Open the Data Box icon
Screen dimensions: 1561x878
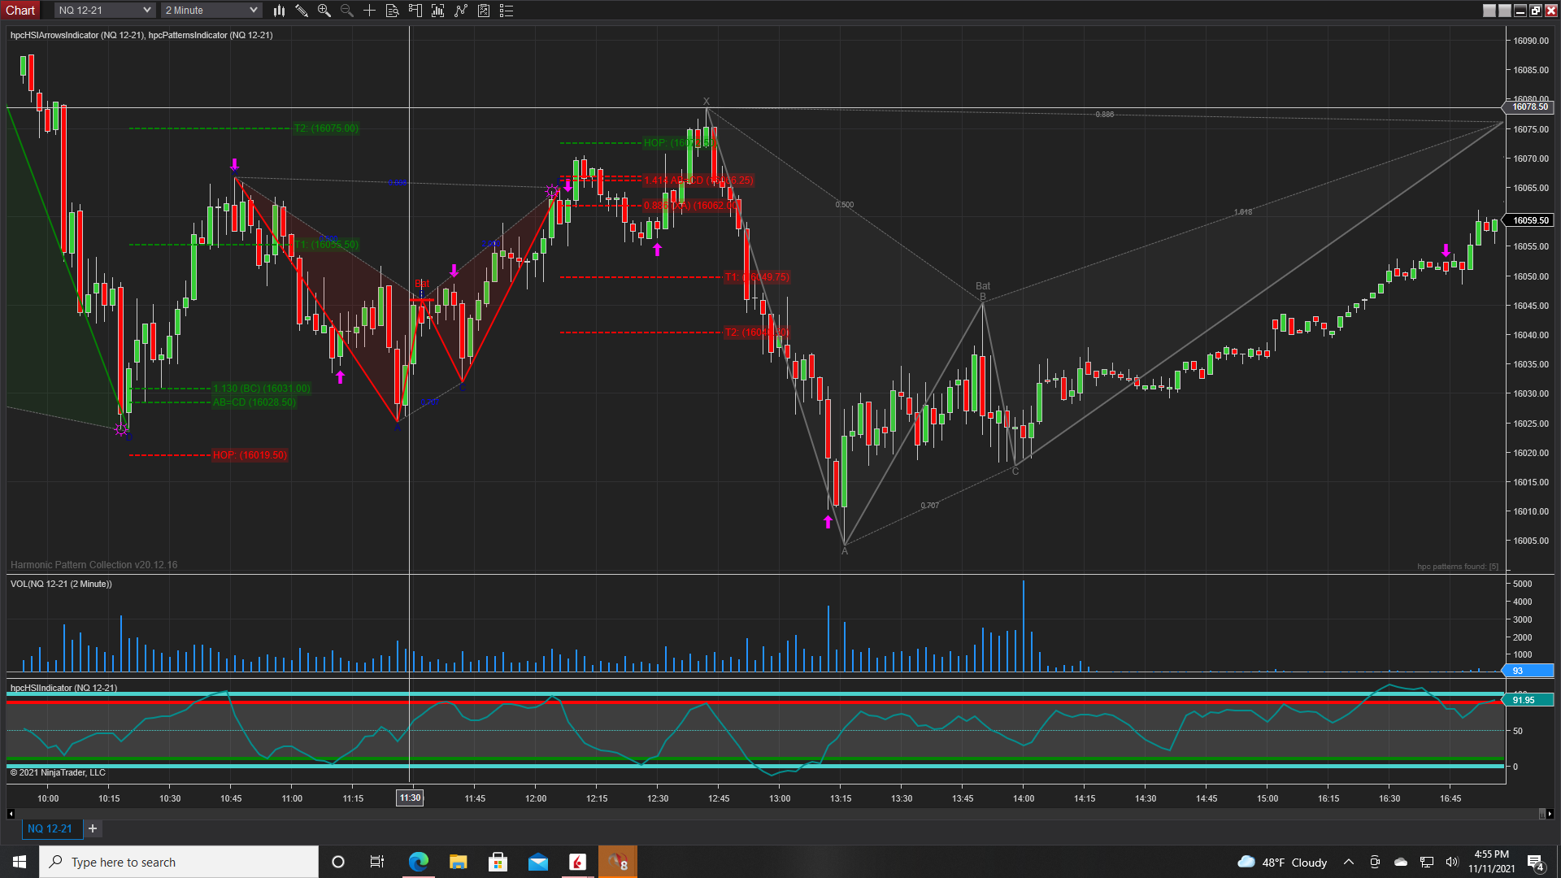(x=392, y=11)
